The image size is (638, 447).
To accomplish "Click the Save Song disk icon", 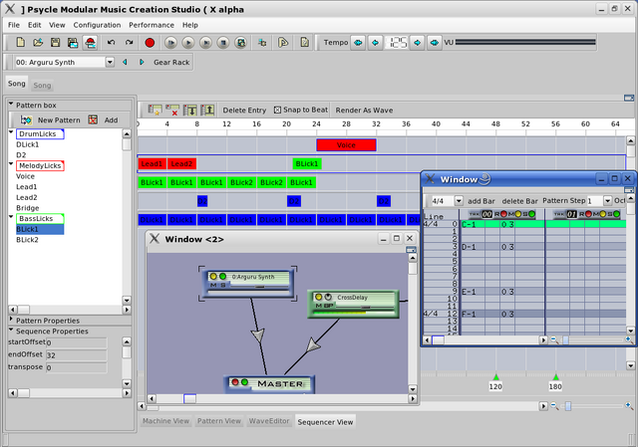I will point(56,42).
